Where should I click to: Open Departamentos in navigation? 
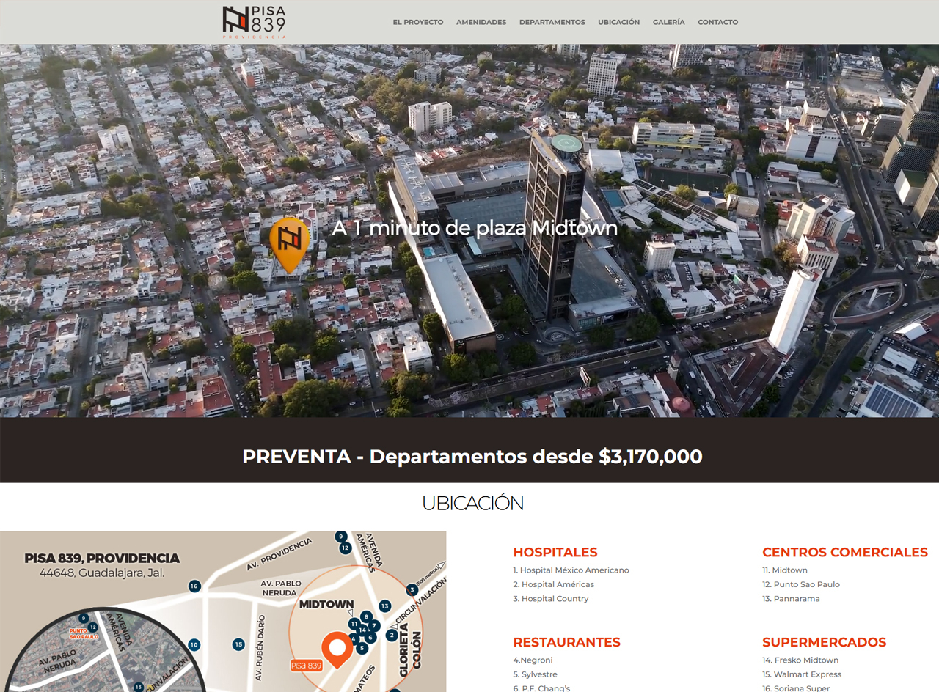552,22
